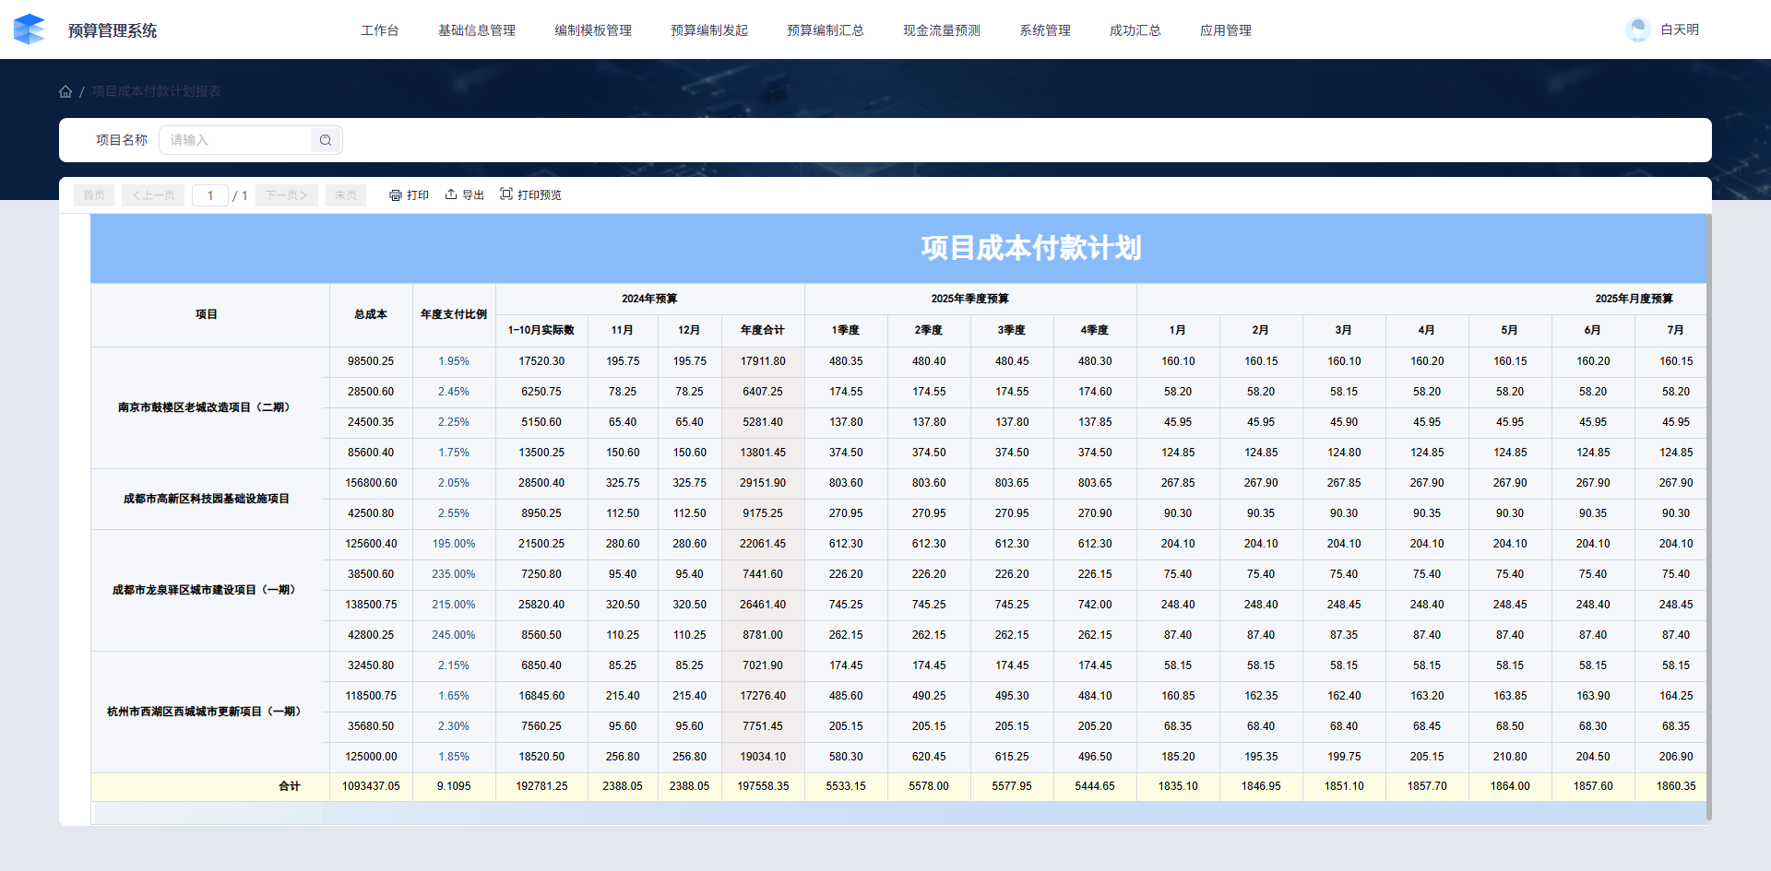Image resolution: width=1771 pixels, height=871 pixels.
Task: Click the page number input box
Action: pyautogui.click(x=210, y=195)
